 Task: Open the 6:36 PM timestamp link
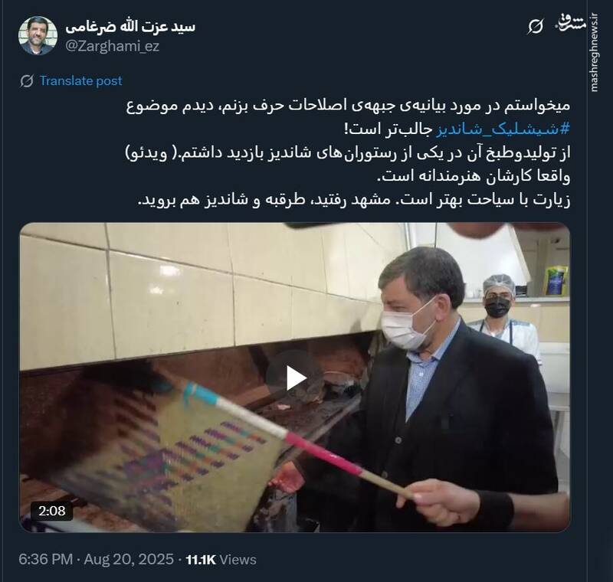[x=46, y=559]
